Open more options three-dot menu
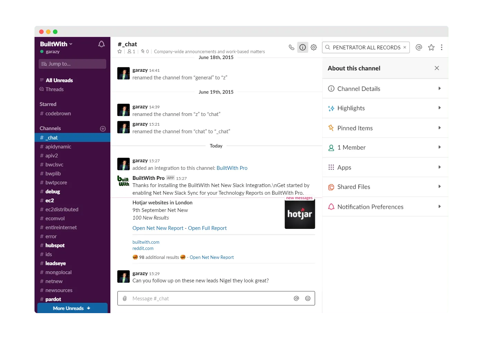The width and height of the screenshot is (483, 339). pos(442,47)
